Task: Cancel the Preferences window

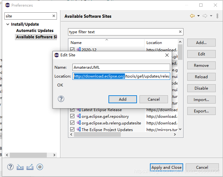Action: click(x=202, y=167)
